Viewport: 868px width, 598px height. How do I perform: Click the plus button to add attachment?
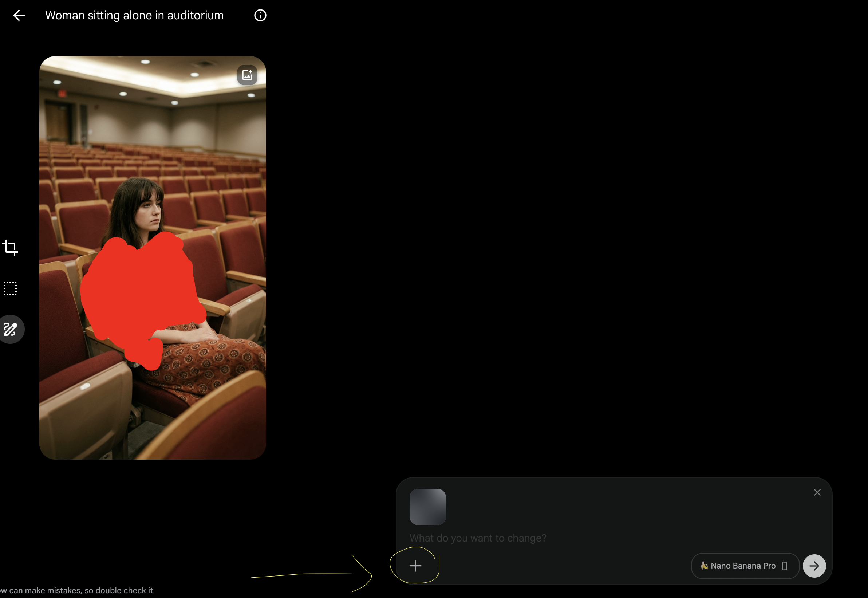coord(415,566)
